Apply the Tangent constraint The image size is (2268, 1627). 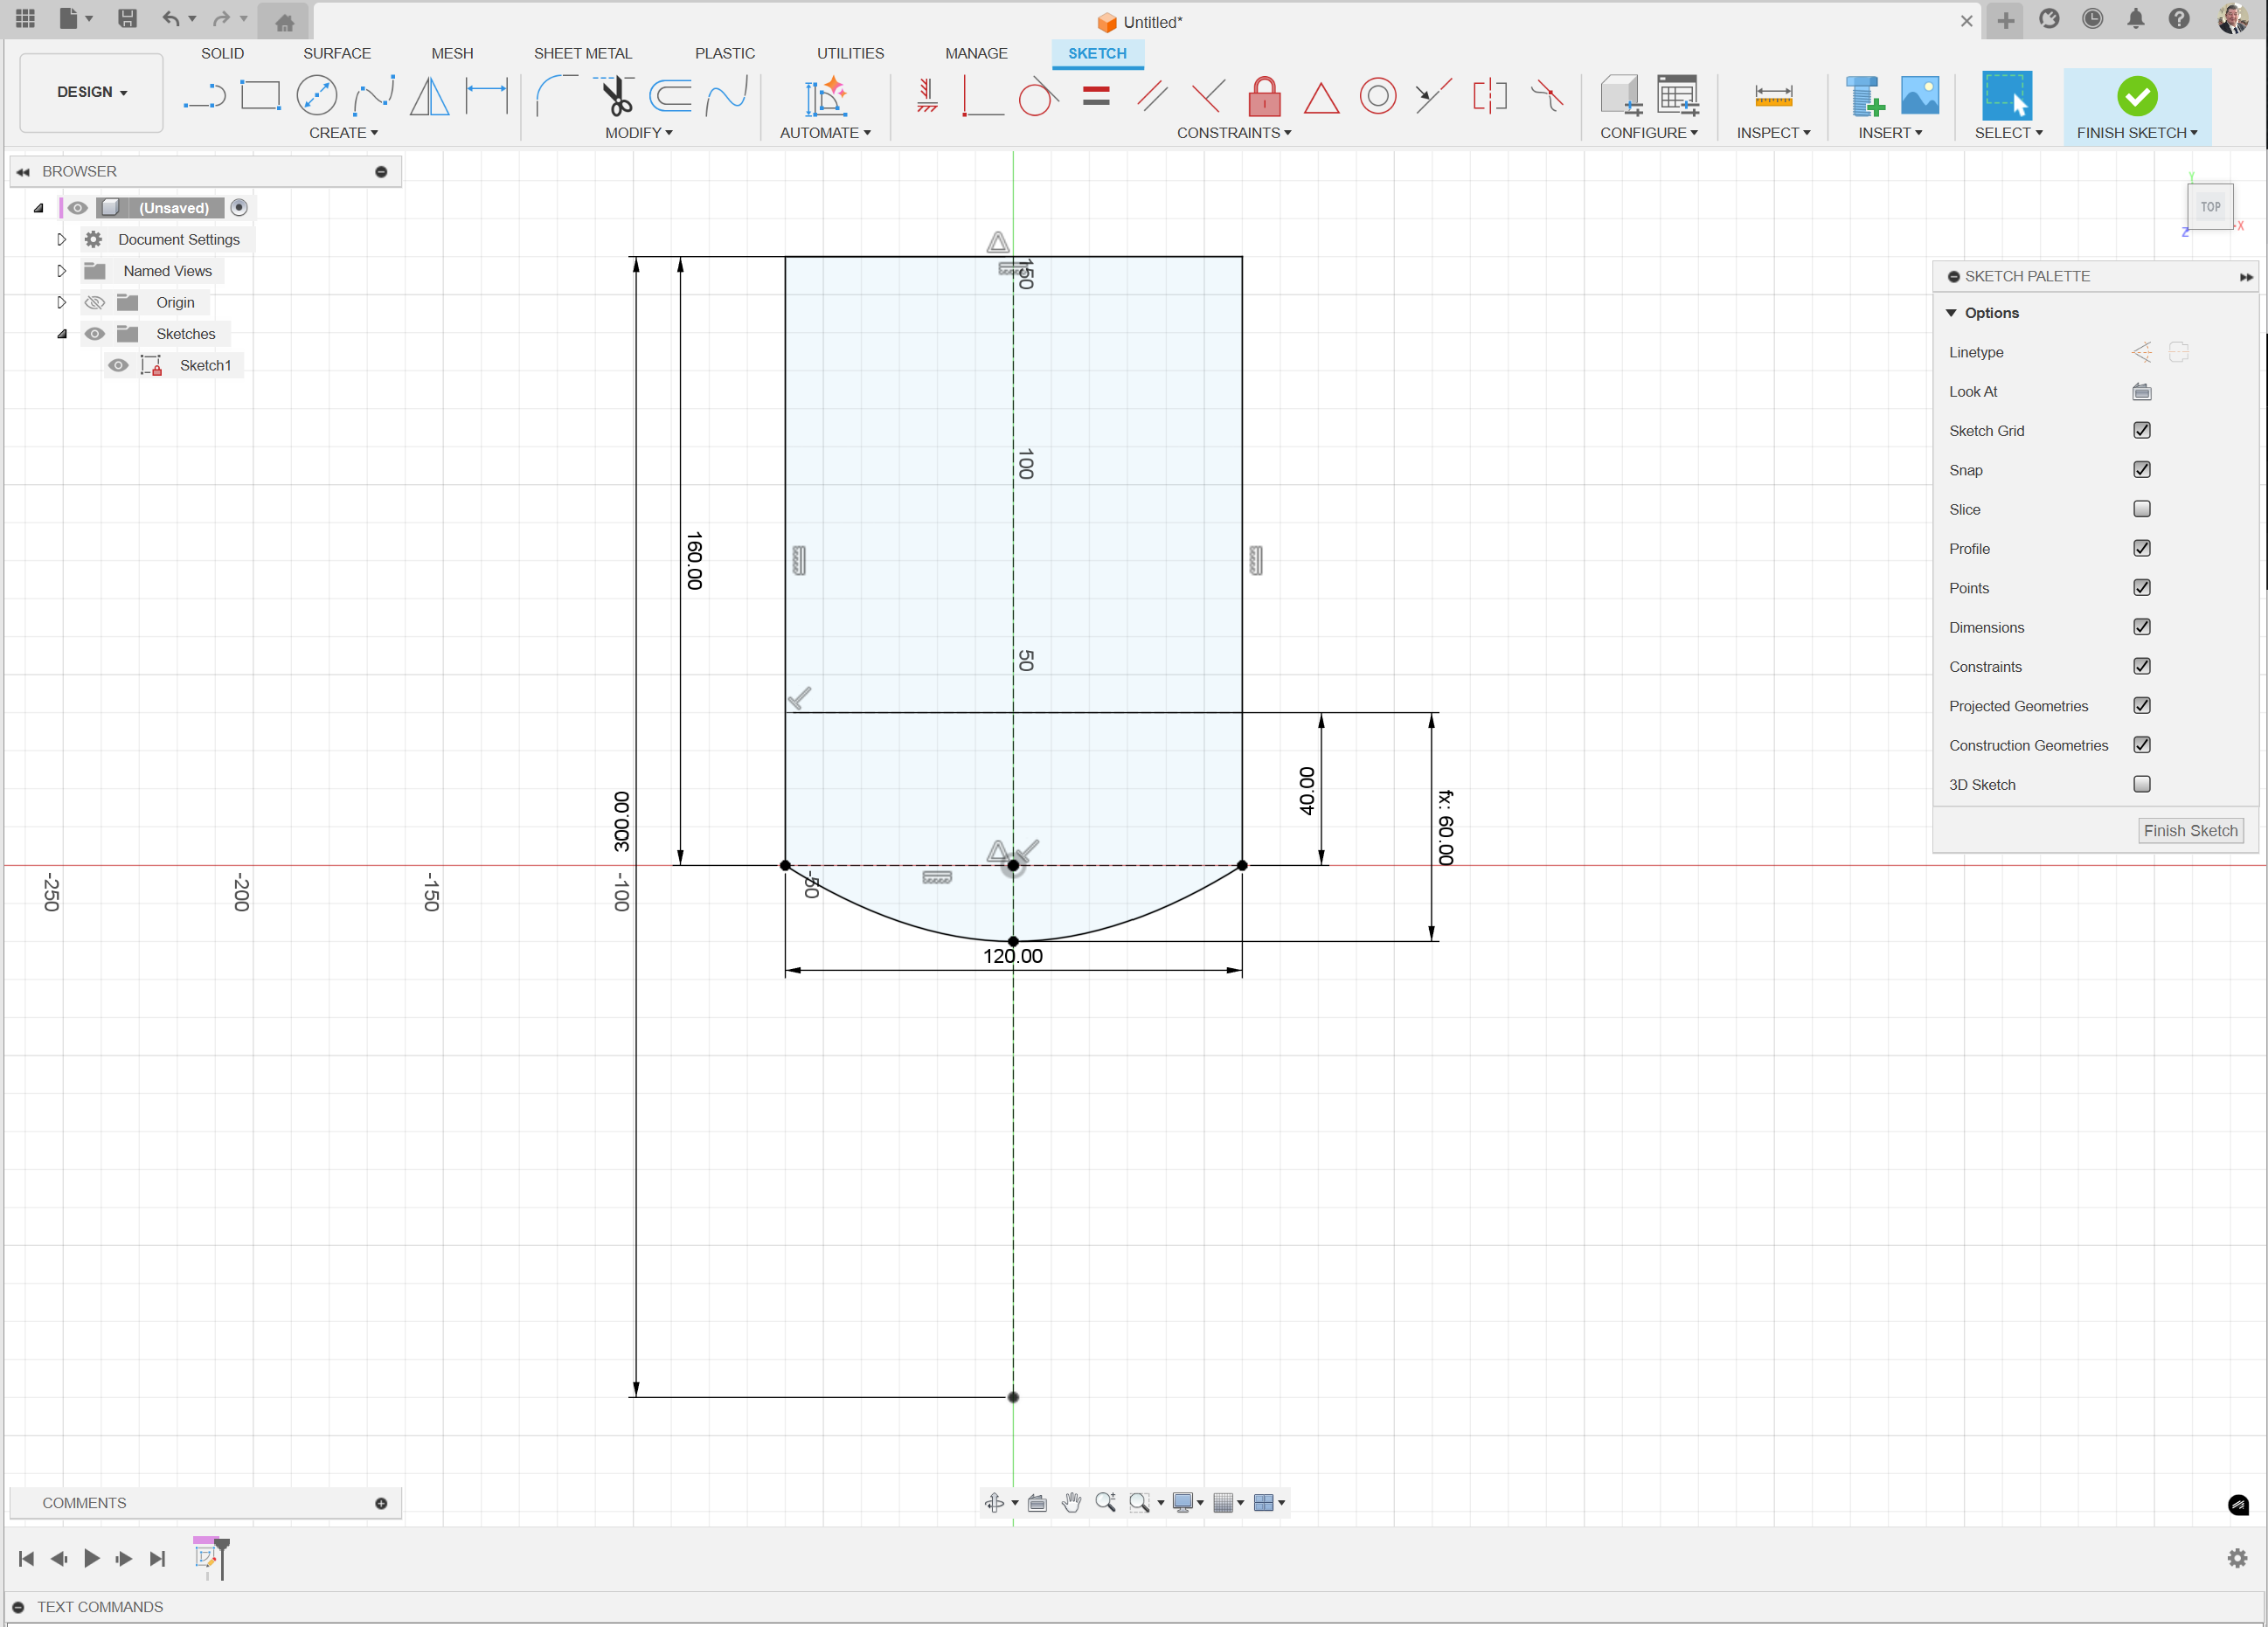(x=1038, y=96)
